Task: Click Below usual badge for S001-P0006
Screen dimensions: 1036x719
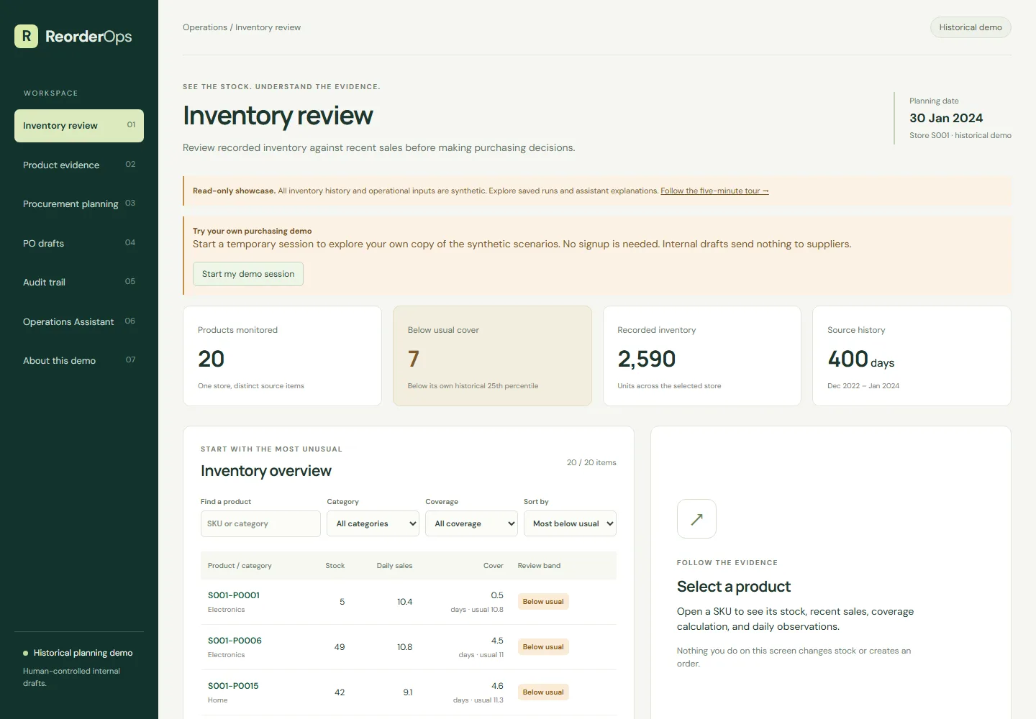Action: click(543, 647)
